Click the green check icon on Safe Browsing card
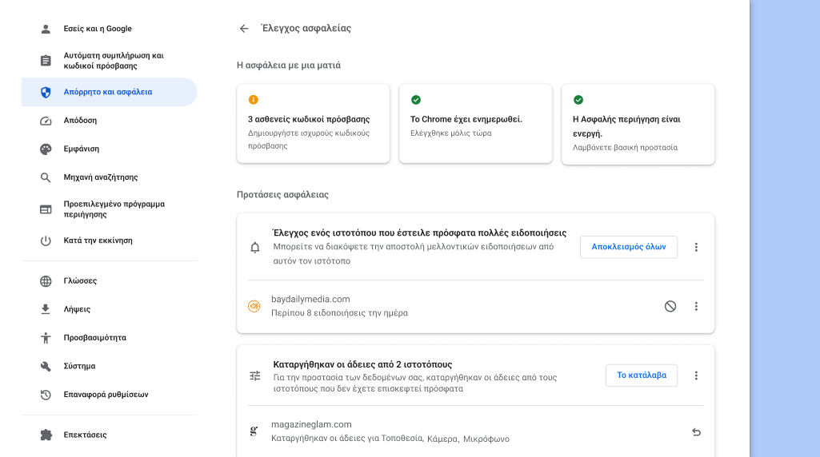The height and width of the screenshot is (457, 820). coord(578,100)
